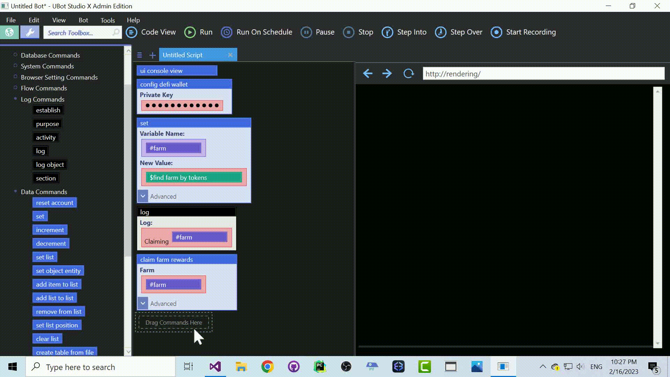Select the reset account command
This screenshot has height=377, width=670.
54,202
